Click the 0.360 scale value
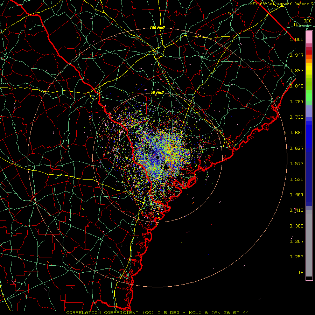The height and width of the screenshot is (315, 315). click(x=296, y=226)
